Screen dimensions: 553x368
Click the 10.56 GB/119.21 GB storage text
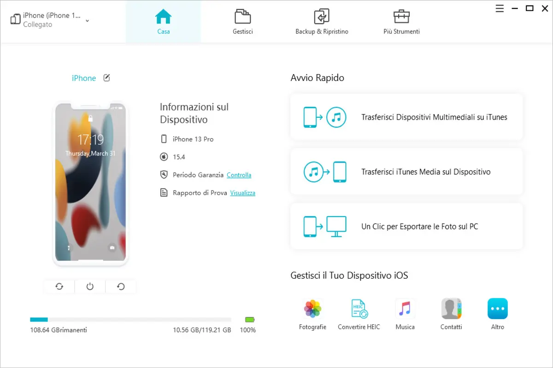pos(202,330)
